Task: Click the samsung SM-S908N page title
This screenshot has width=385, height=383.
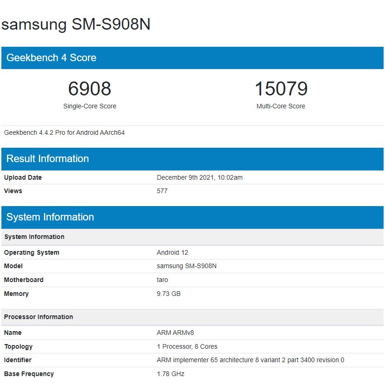Action: (x=76, y=25)
